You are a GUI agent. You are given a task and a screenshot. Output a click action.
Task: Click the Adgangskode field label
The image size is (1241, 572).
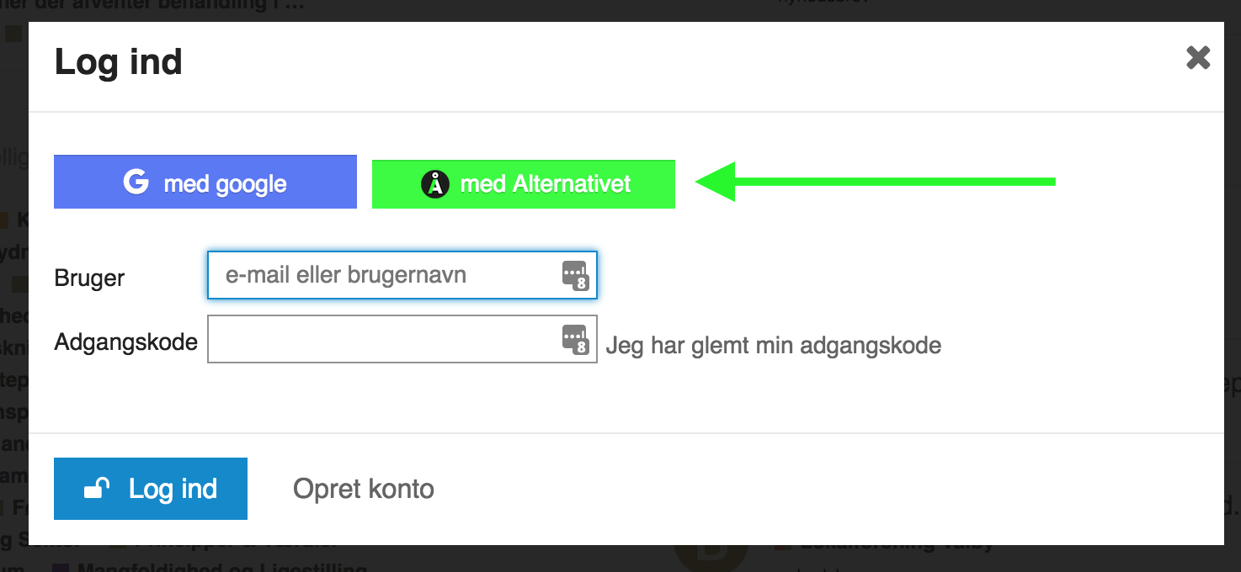click(x=126, y=342)
